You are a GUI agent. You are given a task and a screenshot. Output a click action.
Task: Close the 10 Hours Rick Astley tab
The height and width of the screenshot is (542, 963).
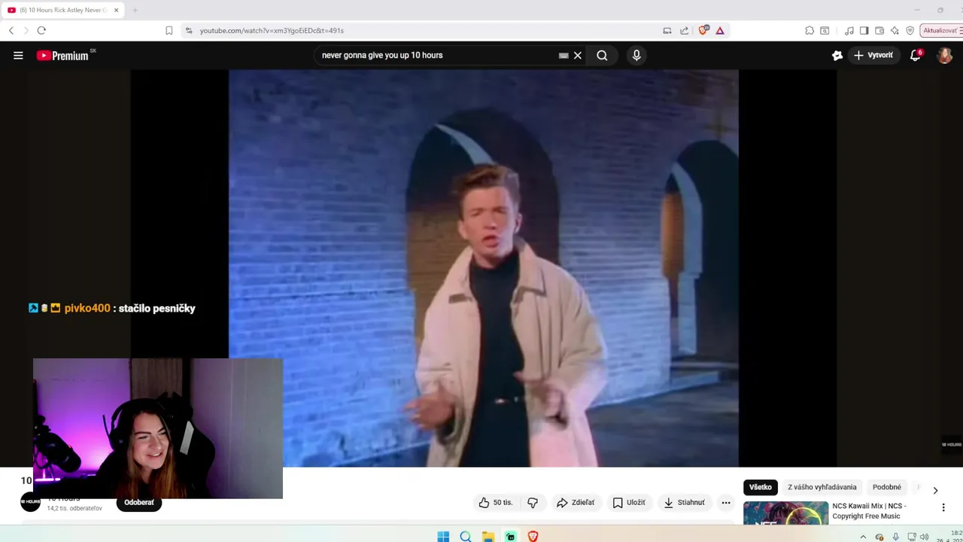tap(116, 11)
